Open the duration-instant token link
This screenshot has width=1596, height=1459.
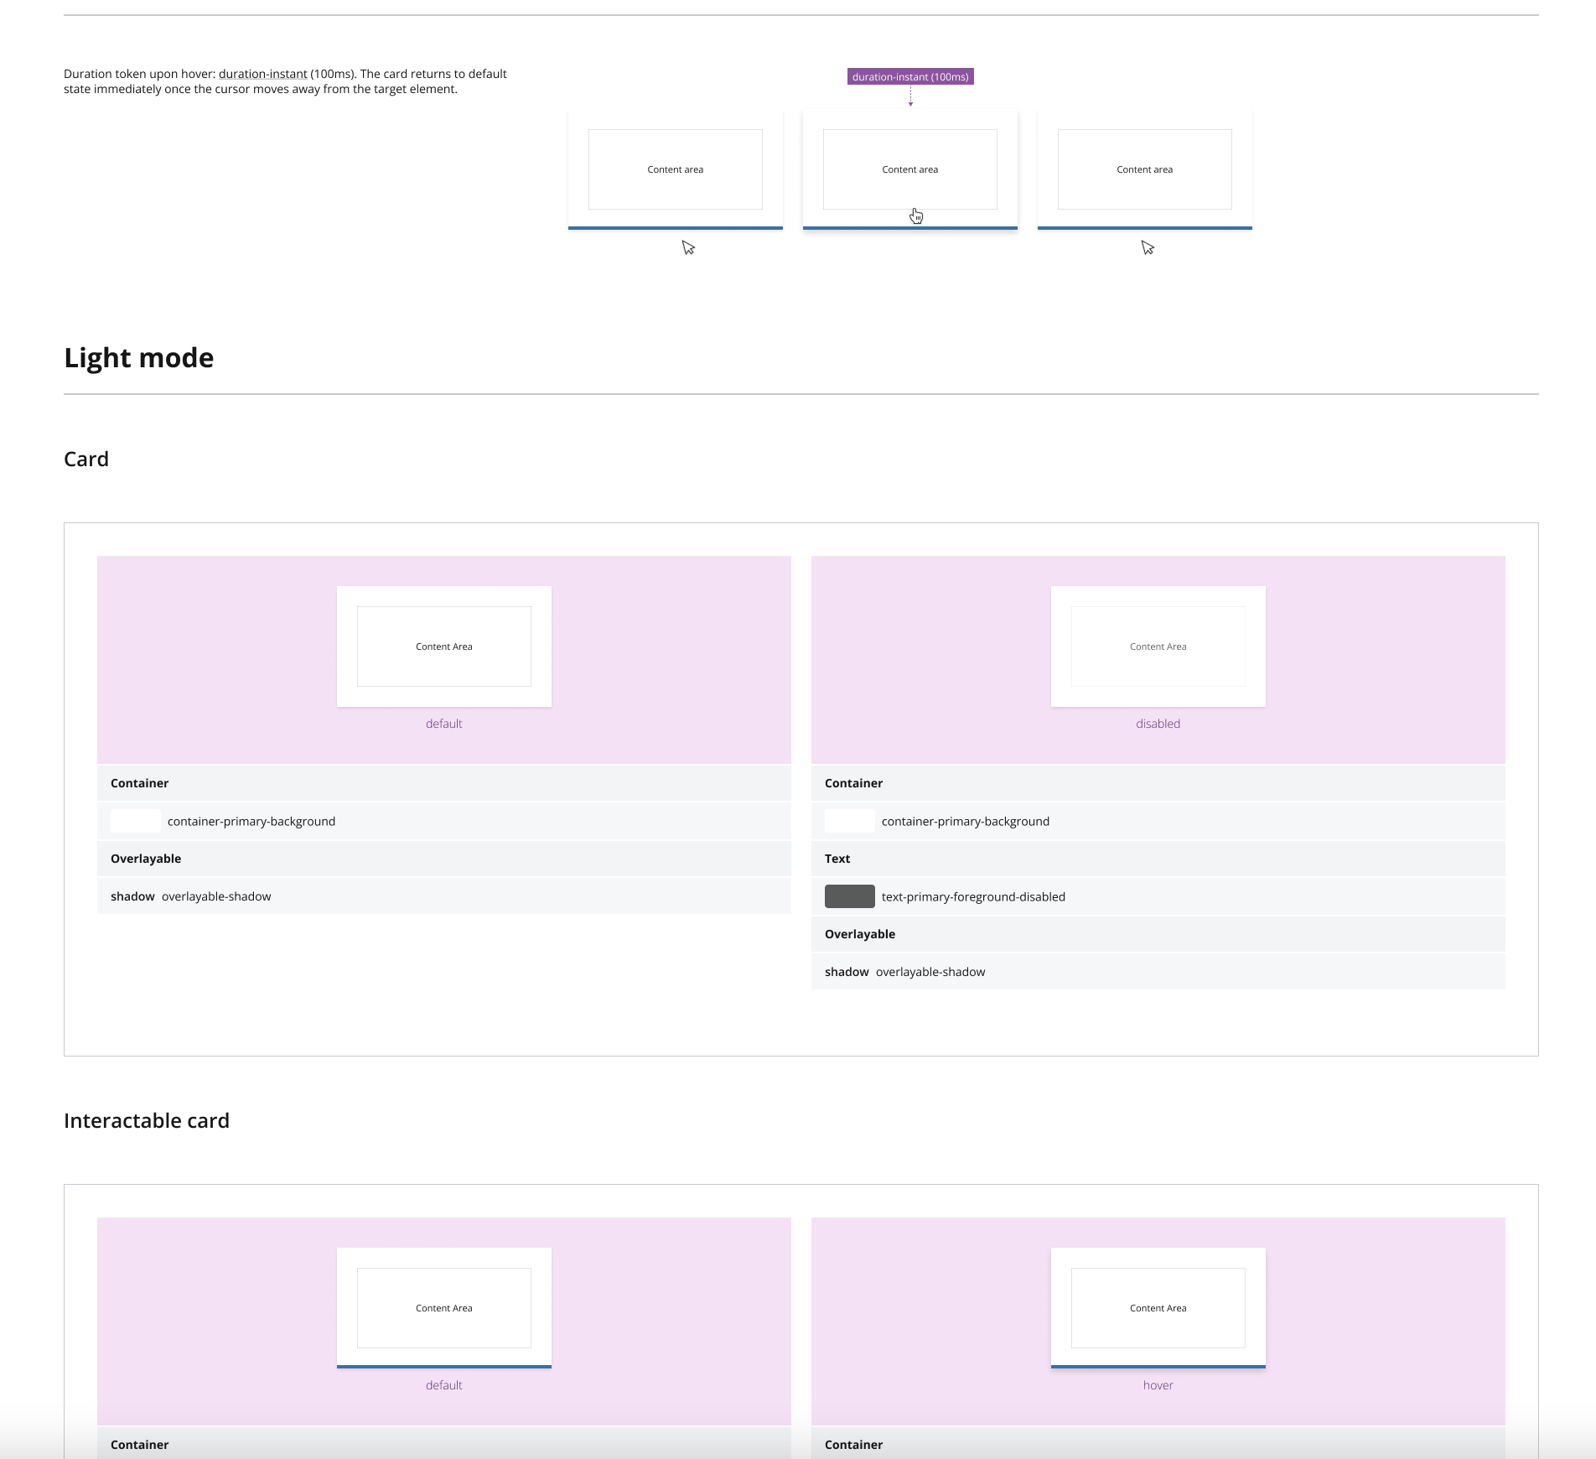click(x=262, y=74)
